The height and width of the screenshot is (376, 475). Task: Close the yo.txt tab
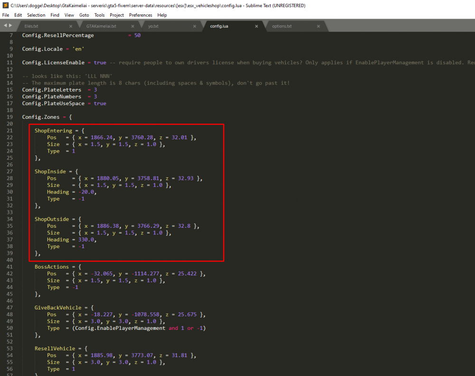[x=194, y=26]
